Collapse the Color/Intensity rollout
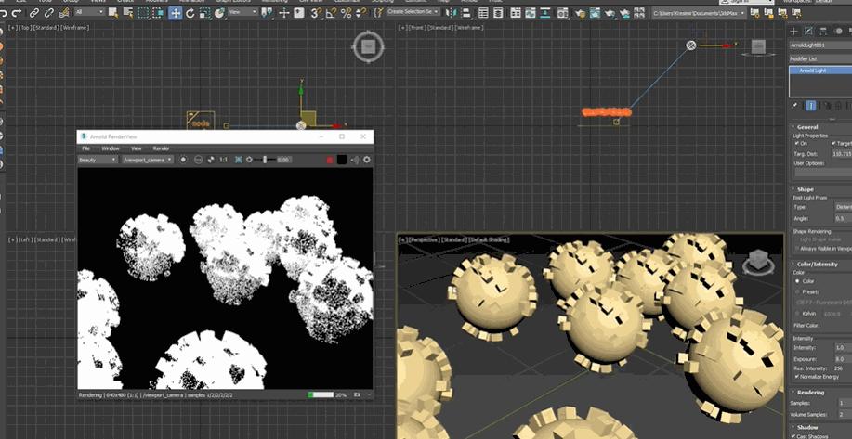The width and height of the screenshot is (852, 439). (818, 264)
